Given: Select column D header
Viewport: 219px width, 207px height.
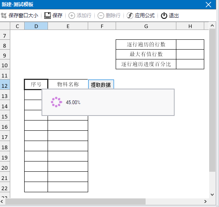Looking at the screenshot, I should pyautogui.click(x=36, y=26).
